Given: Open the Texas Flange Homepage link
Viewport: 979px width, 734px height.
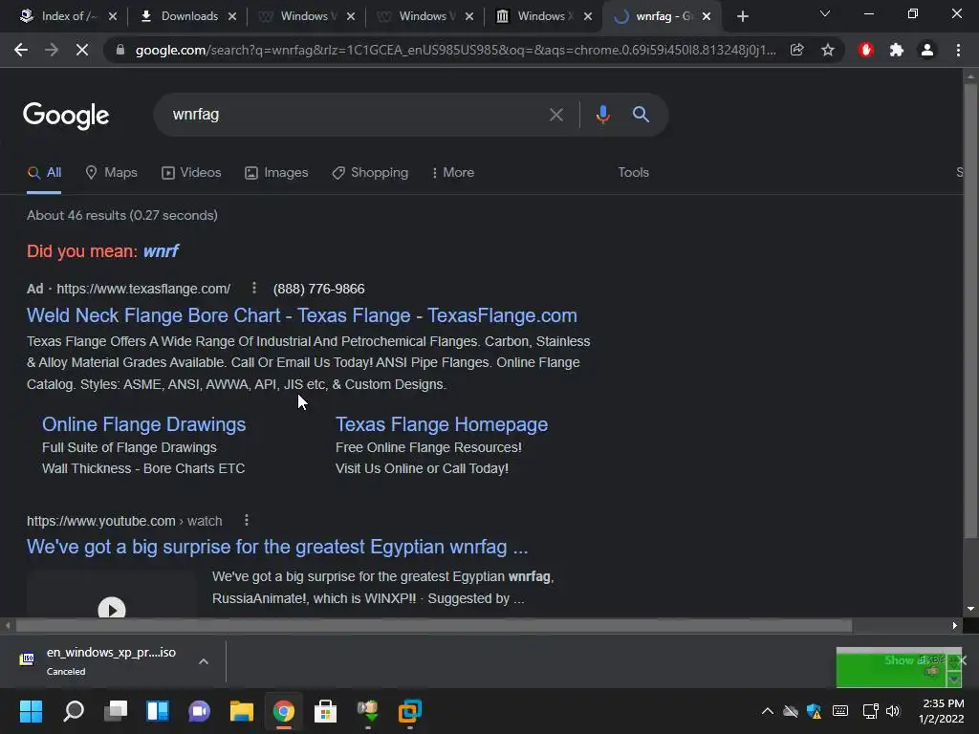Looking at the screenshot, I should coord(442,424).
